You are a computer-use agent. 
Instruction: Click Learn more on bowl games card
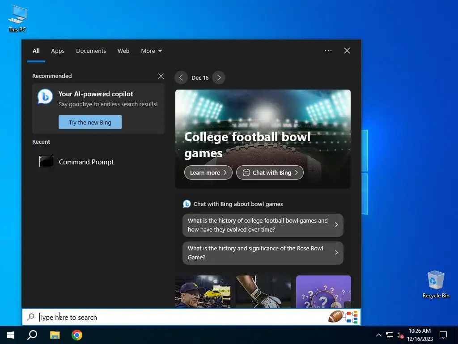[x=208, y=172]
